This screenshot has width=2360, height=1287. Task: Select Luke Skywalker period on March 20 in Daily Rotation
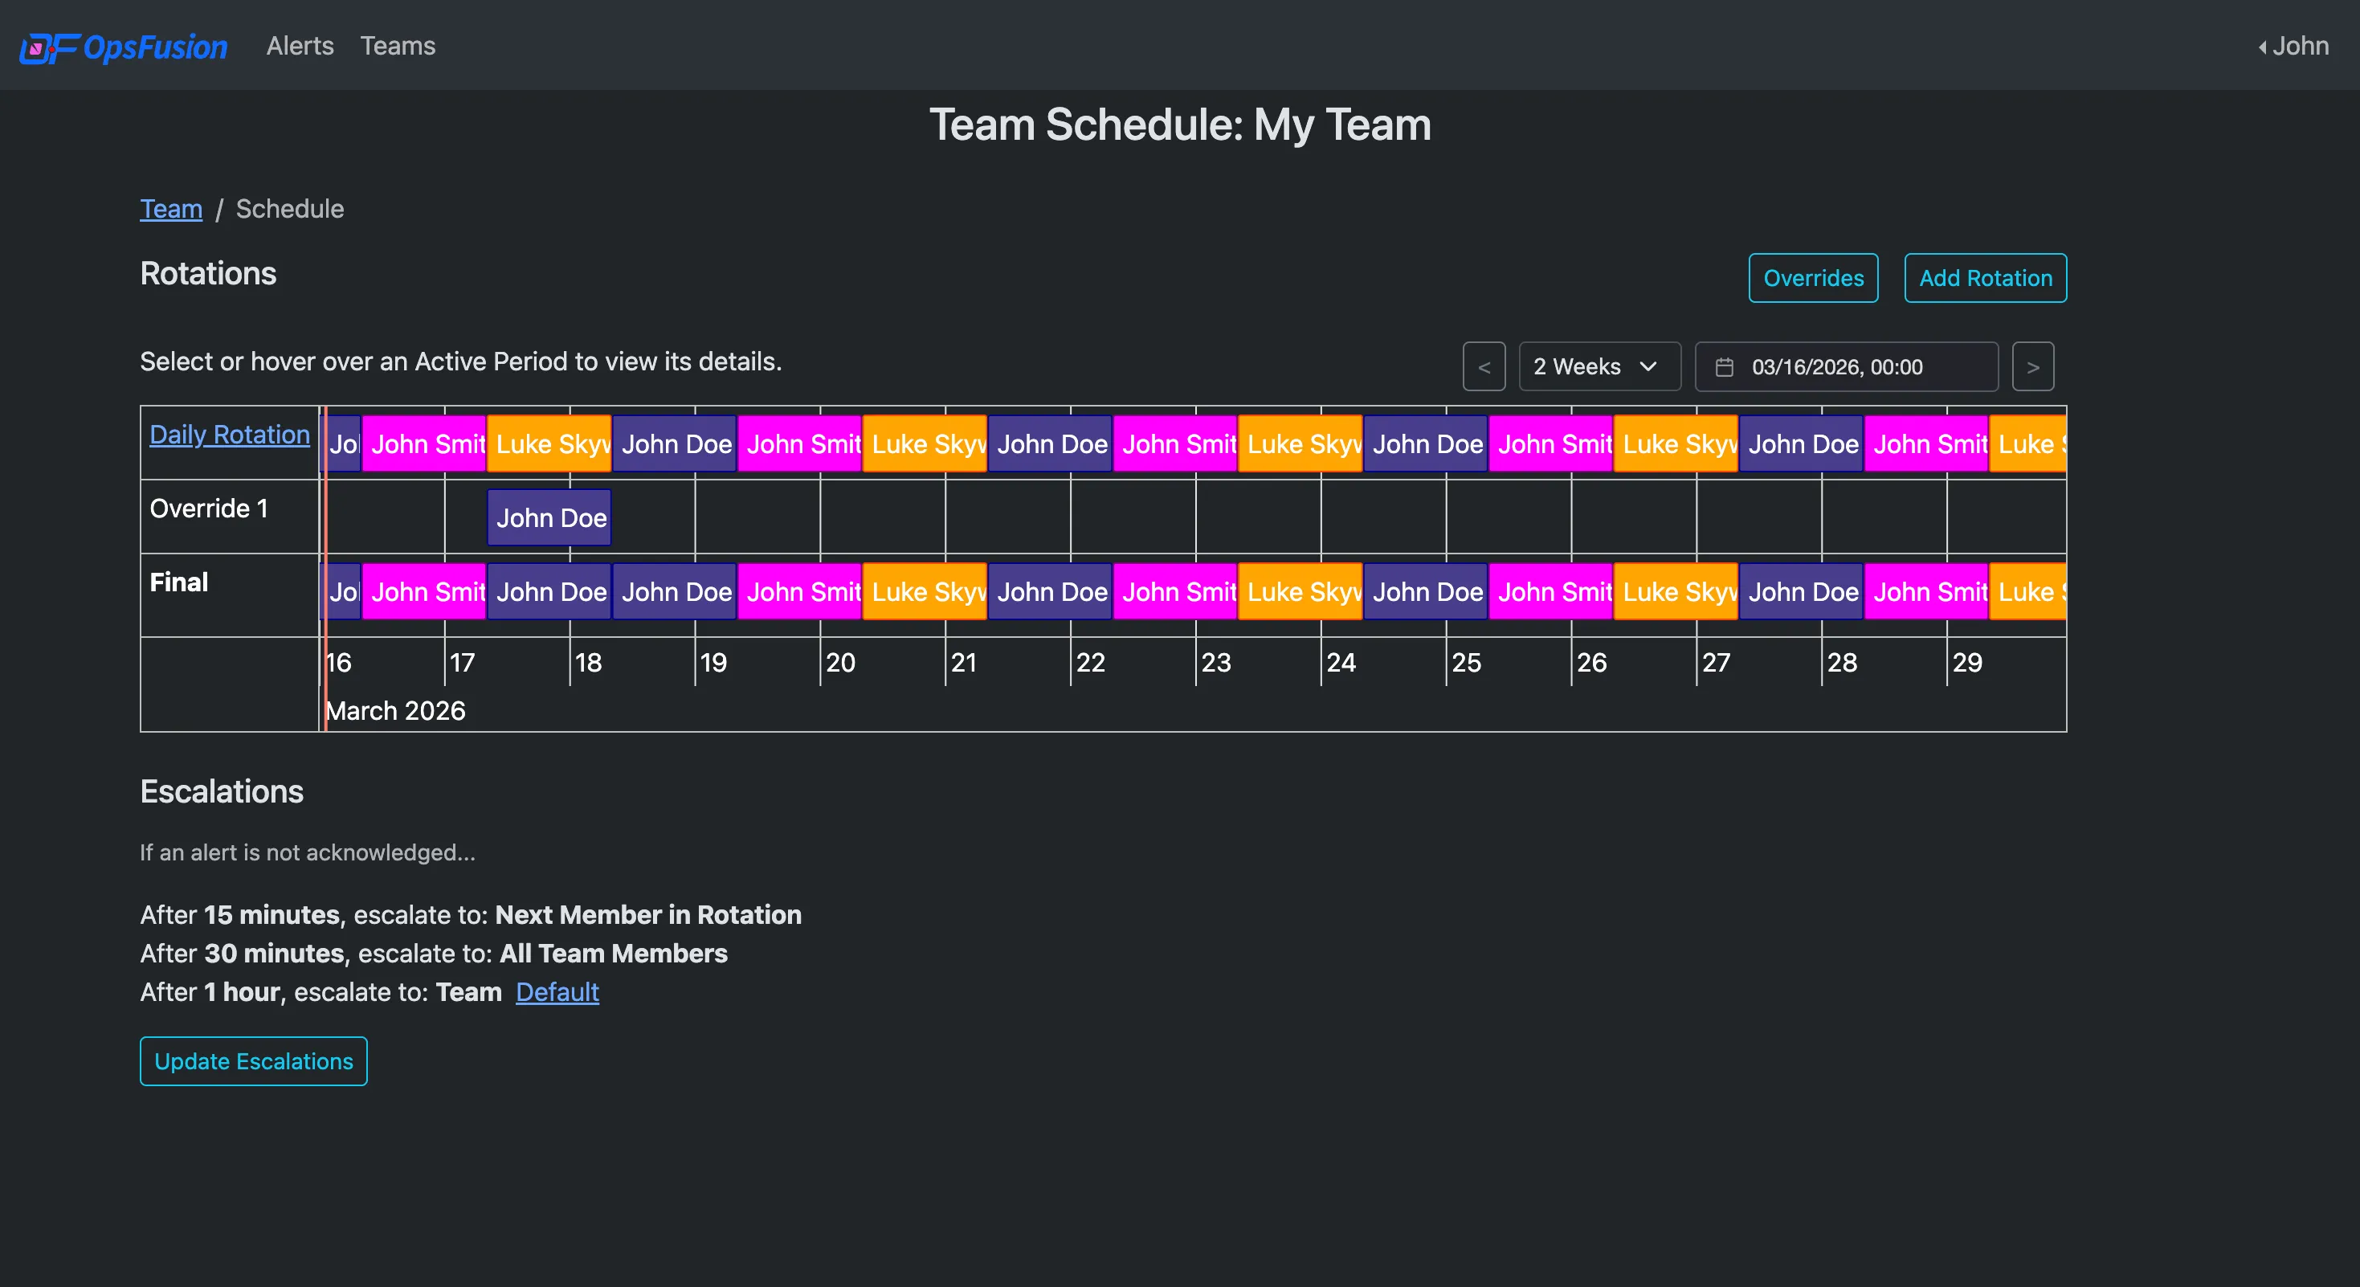click(x=925, y=444)
